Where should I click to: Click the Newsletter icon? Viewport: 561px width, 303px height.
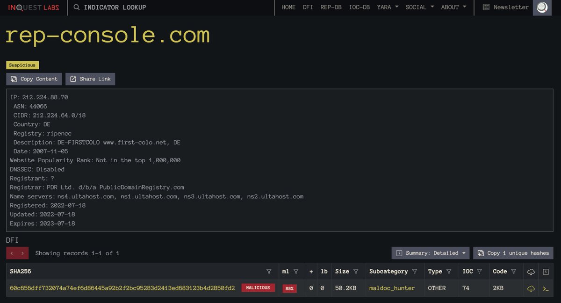point(486,7)
